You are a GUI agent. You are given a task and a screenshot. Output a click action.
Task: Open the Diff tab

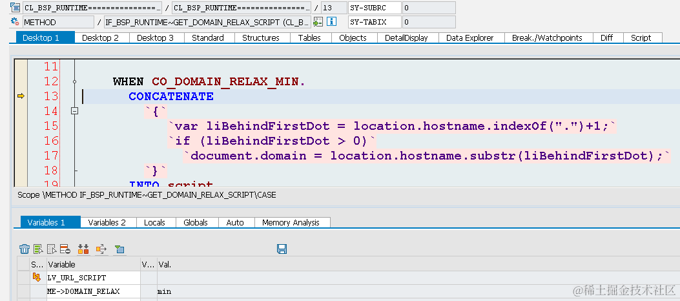coord(608,37)
